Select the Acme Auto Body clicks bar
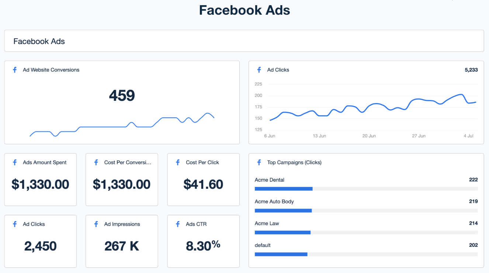This screenshot has height=273, width=489. pyautogui.click(x=283, y=210)
